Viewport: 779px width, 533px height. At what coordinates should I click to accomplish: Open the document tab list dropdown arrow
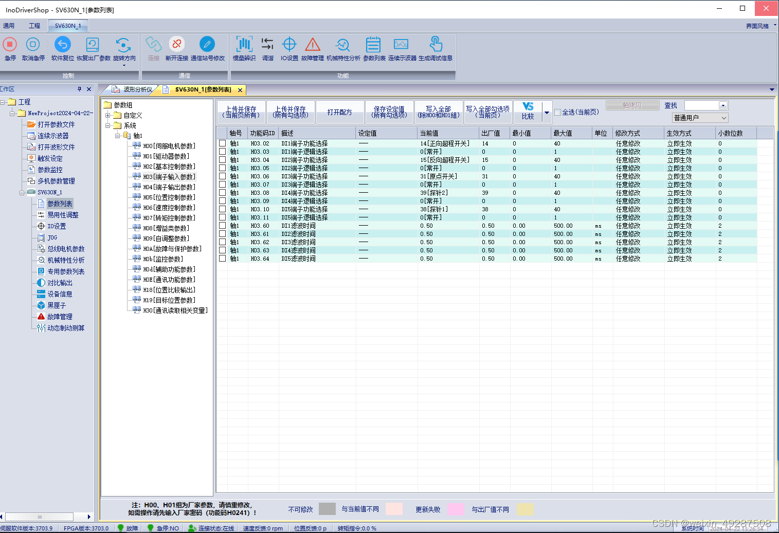coord(772,89)
